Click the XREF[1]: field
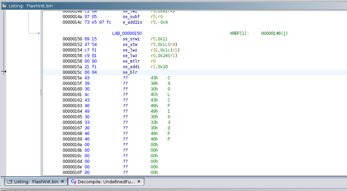 click(239, 33)
